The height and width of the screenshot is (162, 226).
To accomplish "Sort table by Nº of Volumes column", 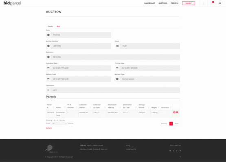I will 72,106.
